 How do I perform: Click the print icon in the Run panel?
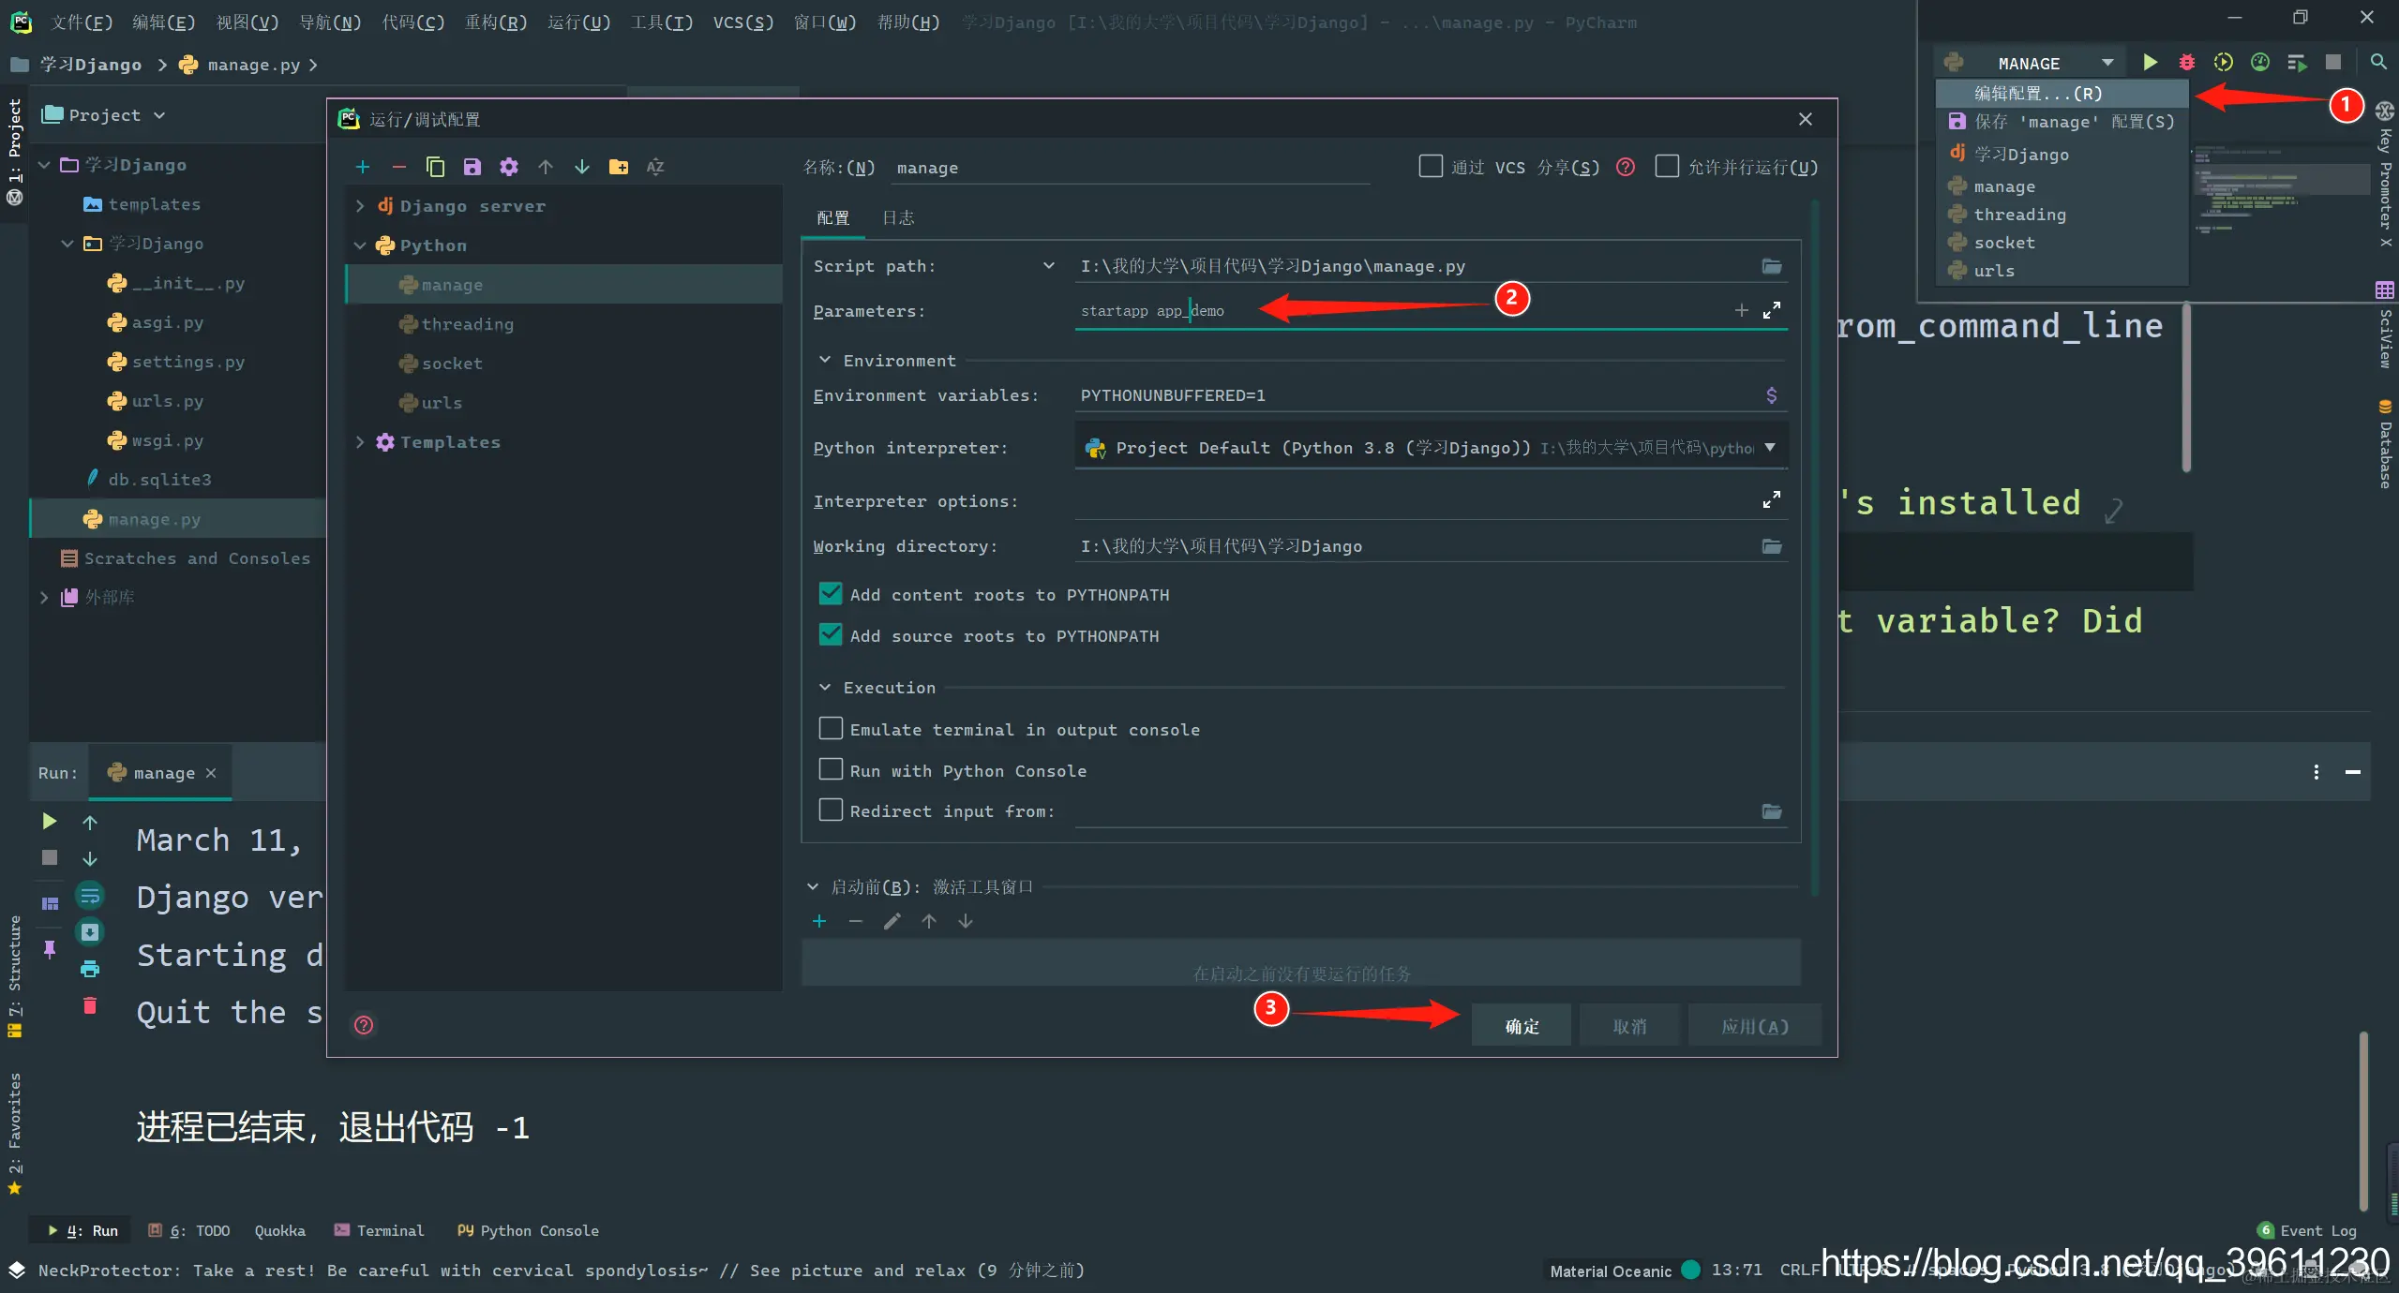(90, 969)
